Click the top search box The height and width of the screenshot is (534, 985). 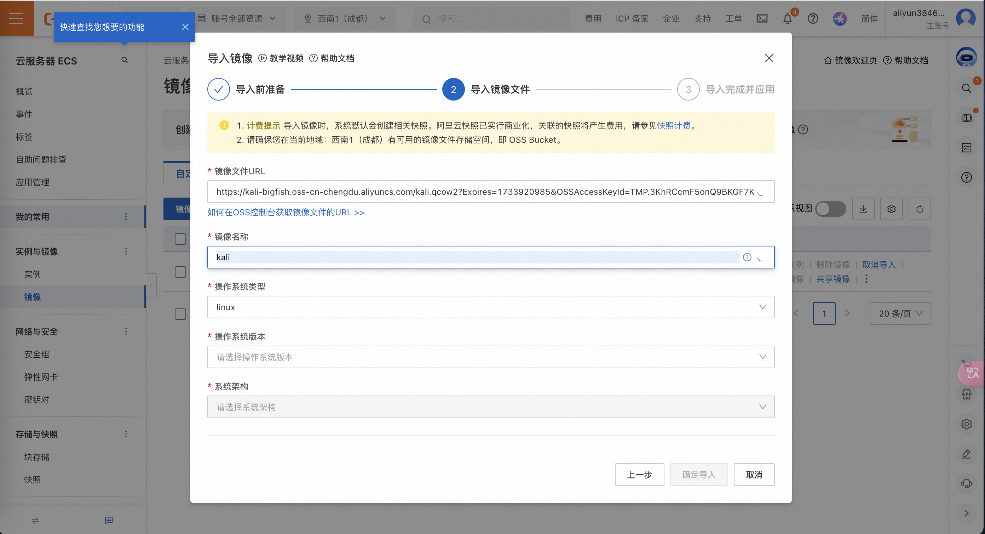coord(491,18)
